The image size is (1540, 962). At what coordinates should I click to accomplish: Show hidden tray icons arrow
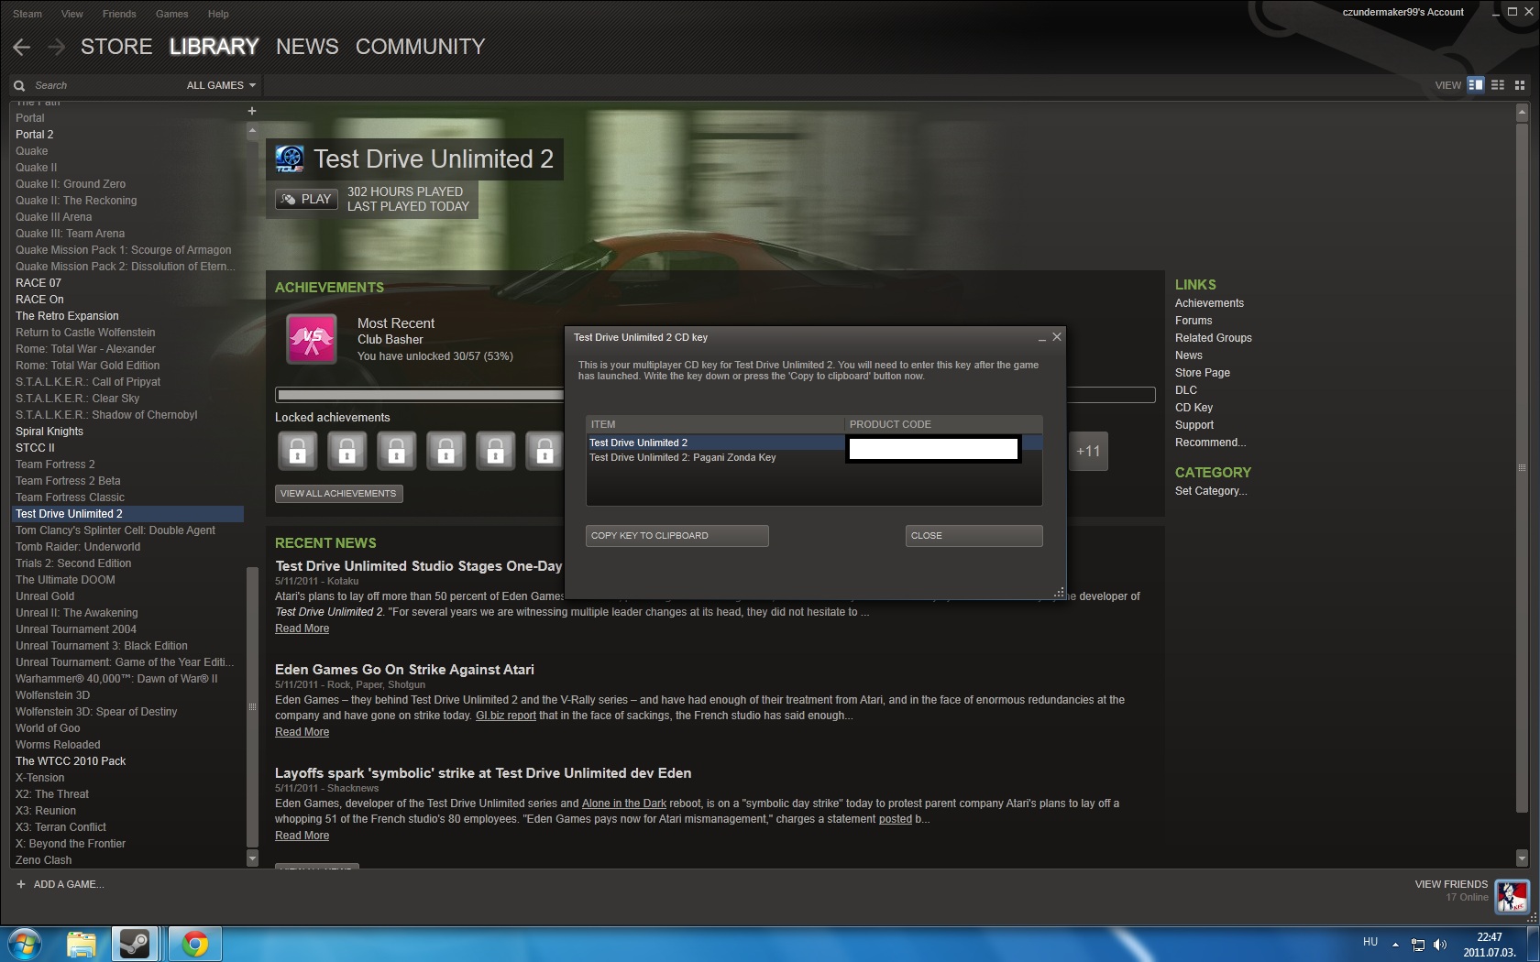1395,944
